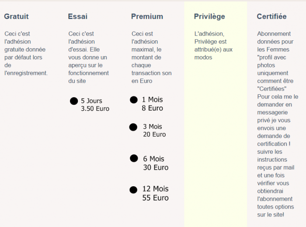Click the Certifiée membership heading

click(x=271, y=17)
